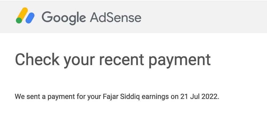This screenshot has height=115, width=267.
Task: Click the word "recent" in the heading
Action: pyautogui.click(x=121, y=60)
